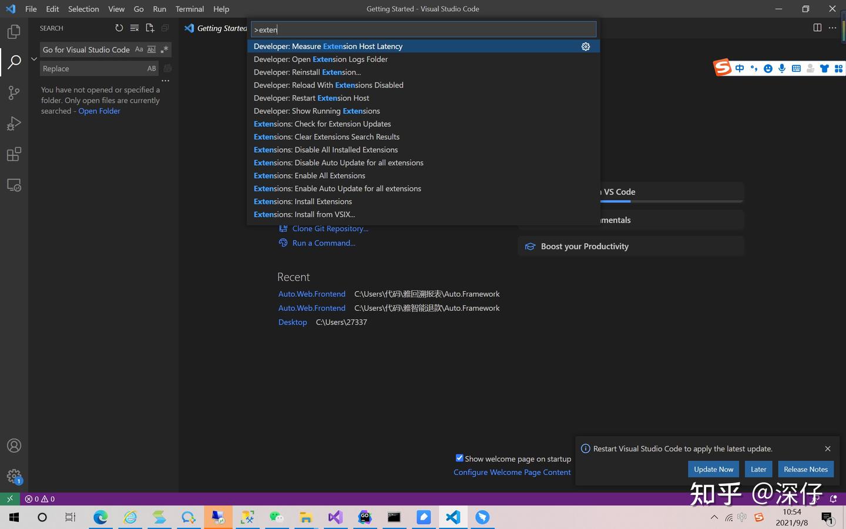Enable Preserve Case in the replace field
Image resolution: width=846 pixels, height=529 pixels.
tap(152, 68)
